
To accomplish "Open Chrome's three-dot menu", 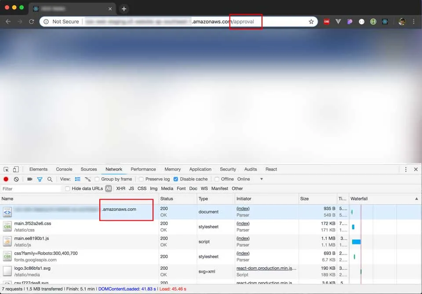I will coord(414,22).
